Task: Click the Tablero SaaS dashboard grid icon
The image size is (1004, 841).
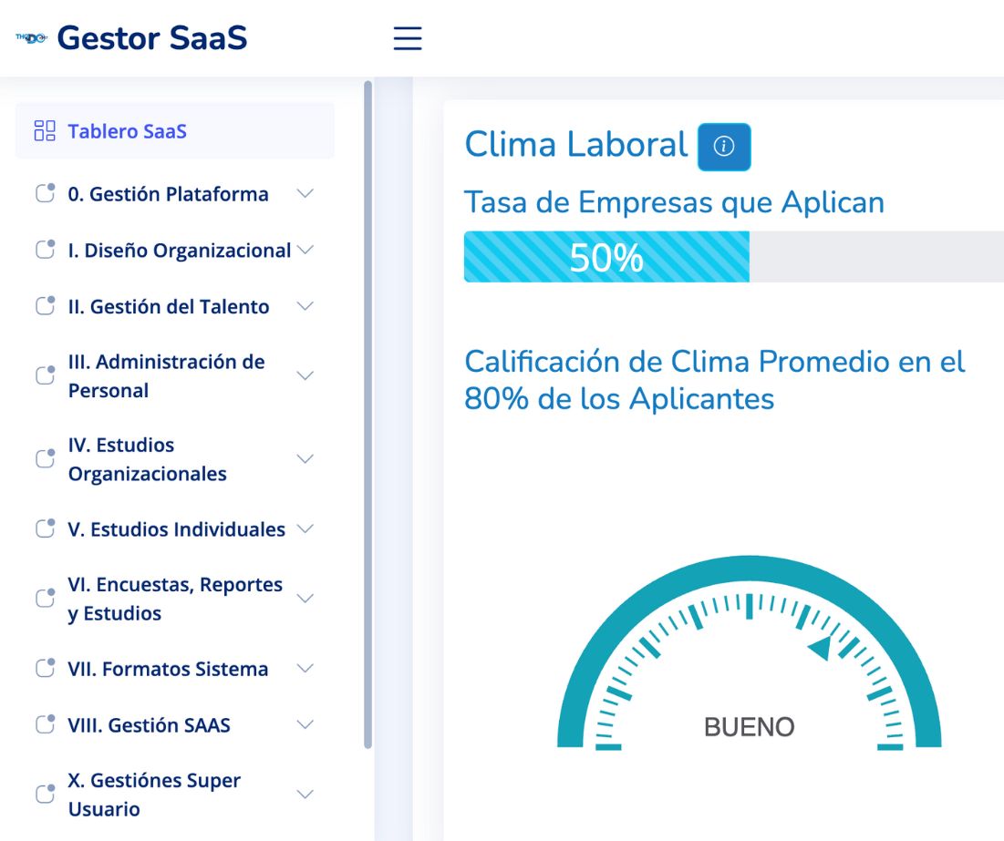Action: pyautogui.click(x=45, y=130)
